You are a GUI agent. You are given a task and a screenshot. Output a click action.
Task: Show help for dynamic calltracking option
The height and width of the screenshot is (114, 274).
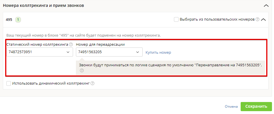93,83
